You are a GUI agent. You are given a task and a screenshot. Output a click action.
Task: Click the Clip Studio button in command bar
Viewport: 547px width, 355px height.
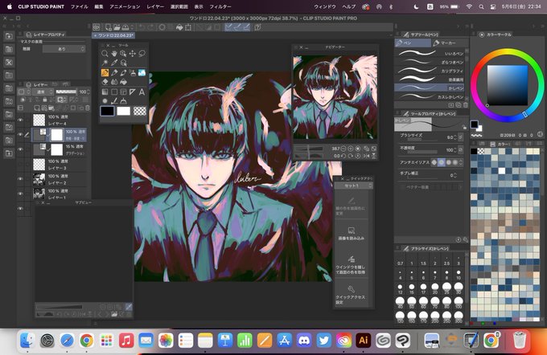tap(97, 27)
